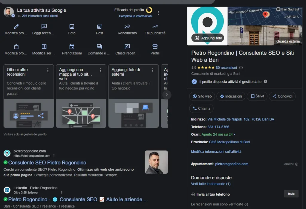Click the Sito web button
The image size is (306, 209).
pos(202,96)
